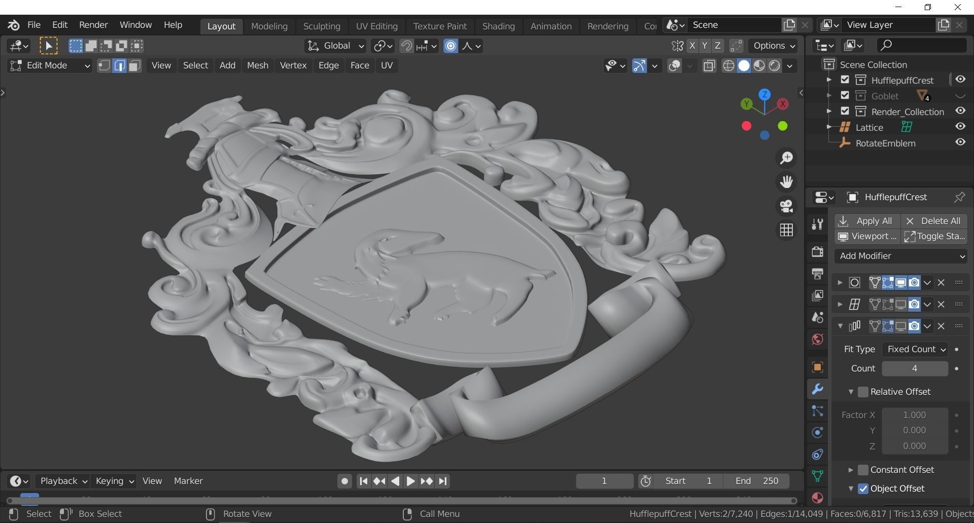Click the zoom viewport magnifier icon
The width and height of the screenshot is (974, 523).
click(x=786, y=158)
